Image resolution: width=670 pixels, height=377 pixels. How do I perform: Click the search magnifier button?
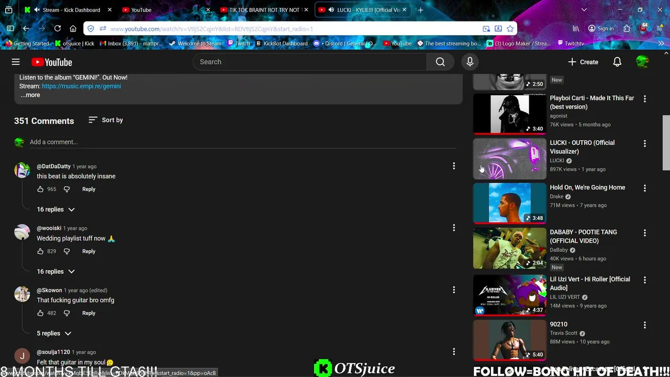click(x=440, y=62)
